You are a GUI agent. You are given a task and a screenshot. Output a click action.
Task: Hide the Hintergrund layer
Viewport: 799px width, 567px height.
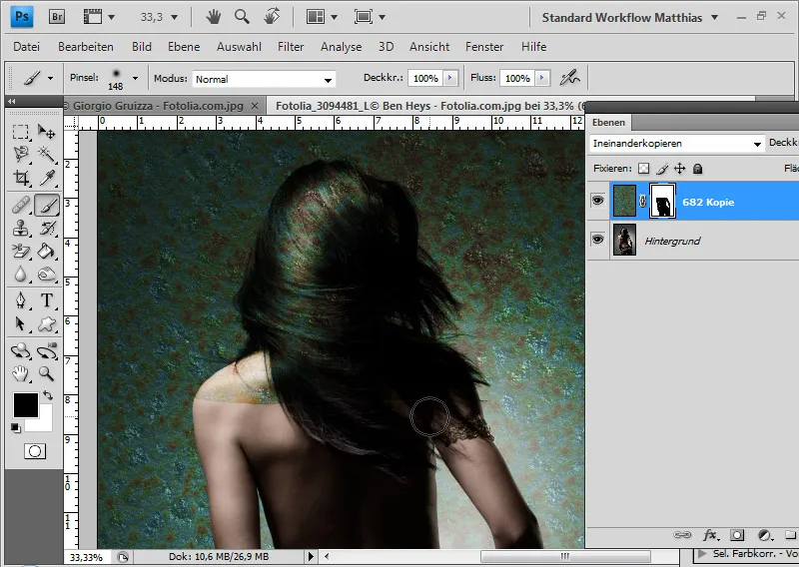click(597, 239)
